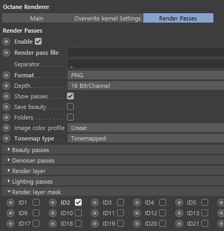
Task: Click animation dot next to ID21
Action: click(x=179, y=224)
